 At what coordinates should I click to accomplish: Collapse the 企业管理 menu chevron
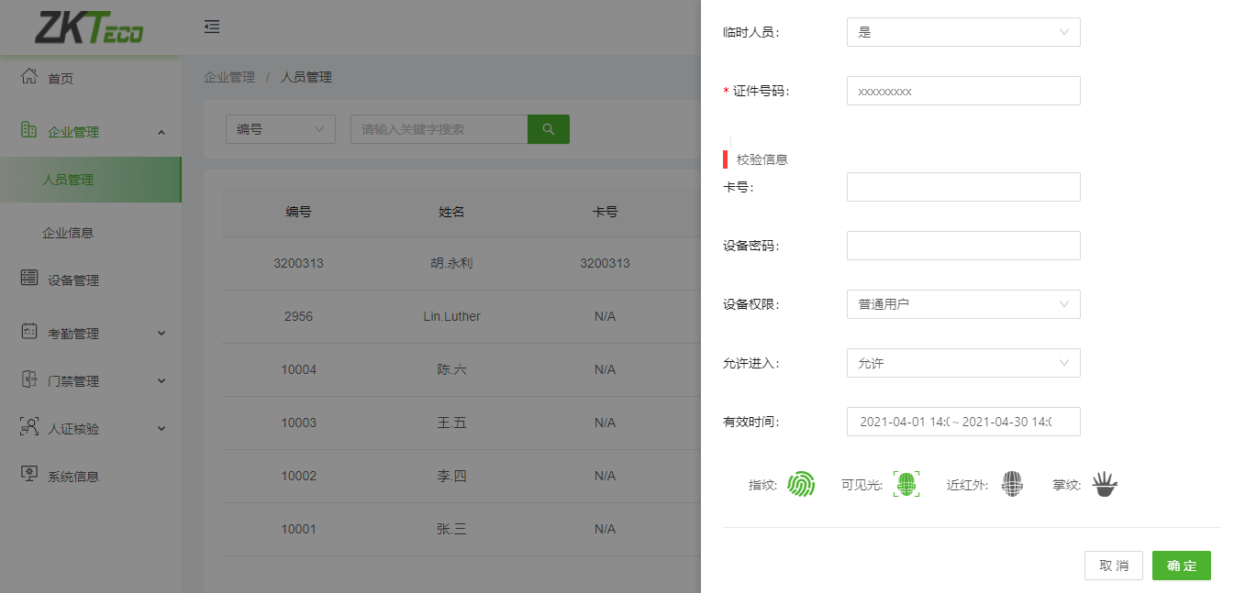(x=161, y=132)
